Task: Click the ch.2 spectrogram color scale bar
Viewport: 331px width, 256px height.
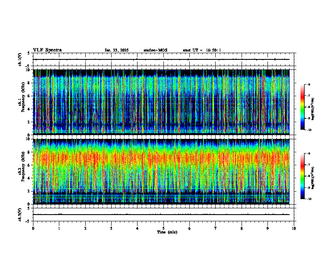Action: pos(302,176)
